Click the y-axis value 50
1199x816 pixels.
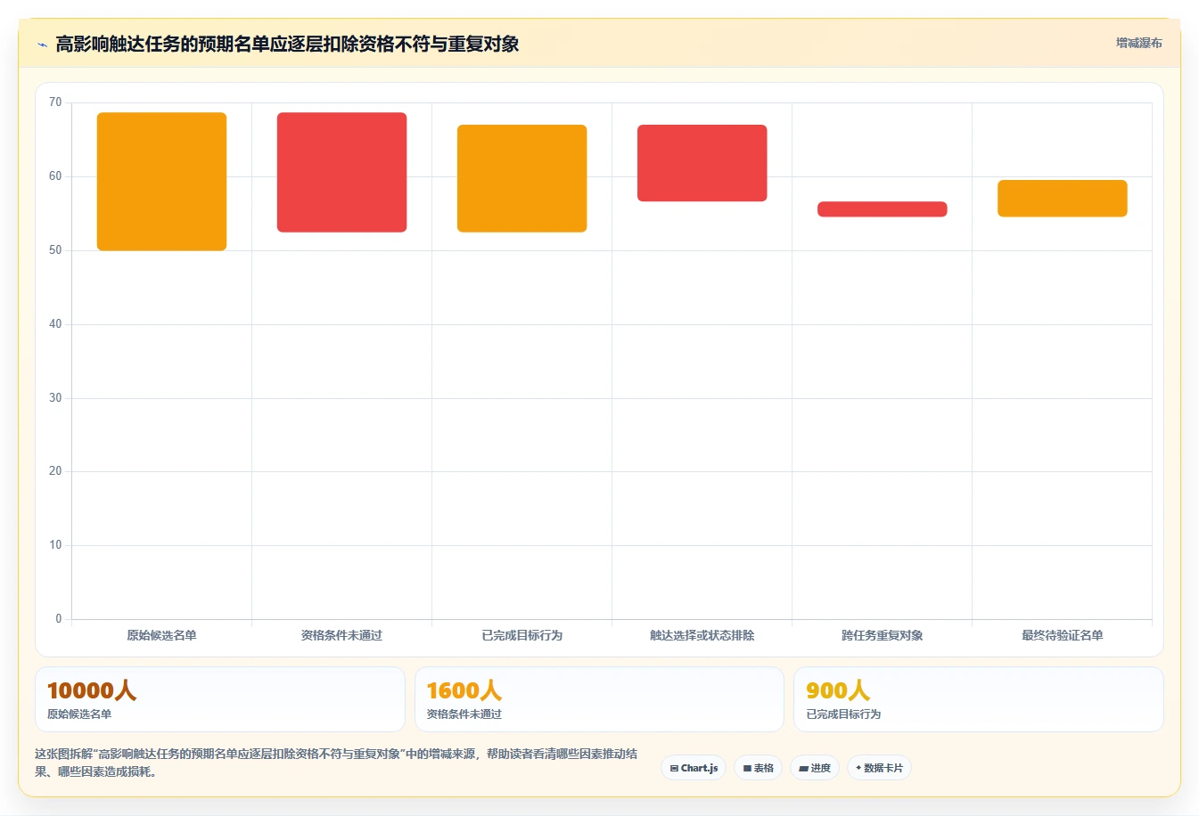[x=55, y=250]
